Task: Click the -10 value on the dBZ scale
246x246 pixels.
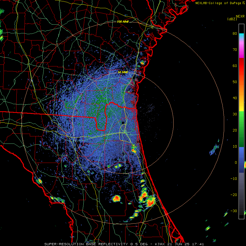Action: [234, 178]
